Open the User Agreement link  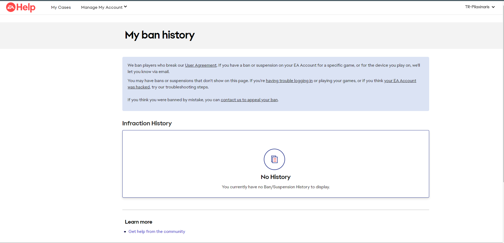[201, 65]
